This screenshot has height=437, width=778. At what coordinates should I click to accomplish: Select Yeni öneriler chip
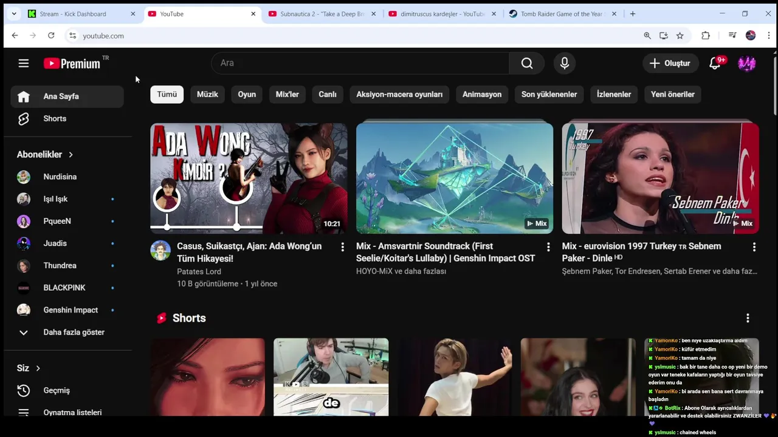click(673, 94)
